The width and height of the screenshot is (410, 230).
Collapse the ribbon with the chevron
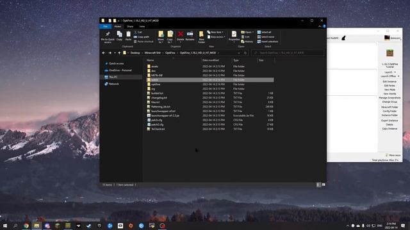pos(320,26)
